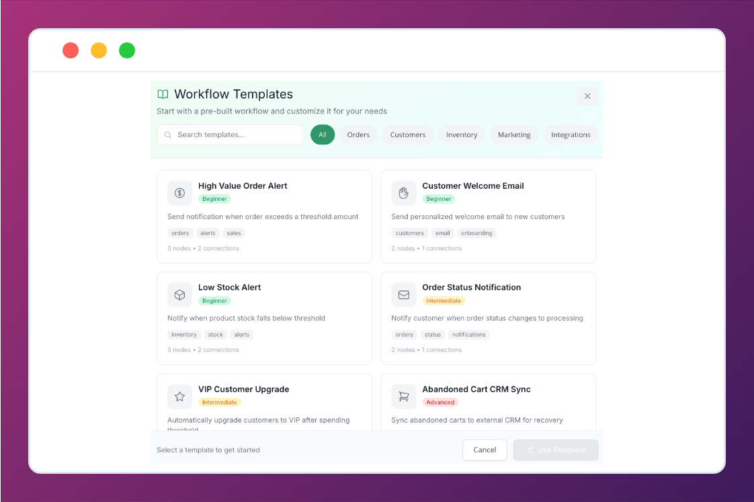This screenshot has height=502, width=754.
Task: Choose the Low Stock Alert template title
Action: (229, 288)
